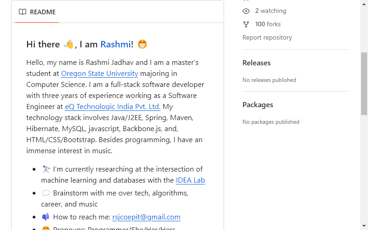Click the eye watching icon
Image resolution: width=368 pixels, height=230 pixels.
[246, 11]
